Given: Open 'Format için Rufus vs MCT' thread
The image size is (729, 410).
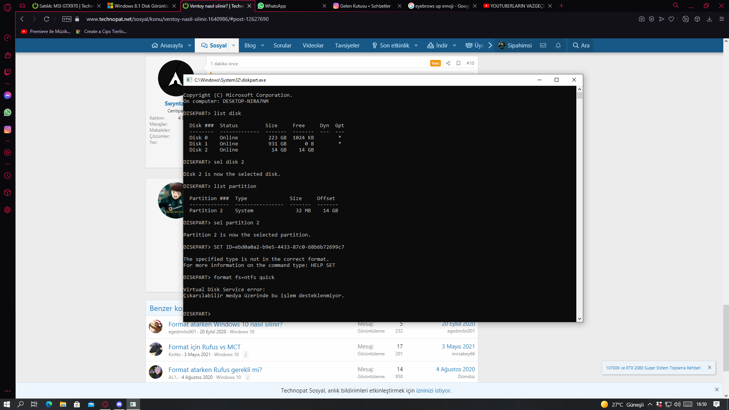Looking at the screenshot, I should [204, 347].
